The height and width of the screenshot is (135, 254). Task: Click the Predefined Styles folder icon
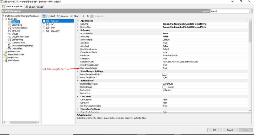point(6,55)
